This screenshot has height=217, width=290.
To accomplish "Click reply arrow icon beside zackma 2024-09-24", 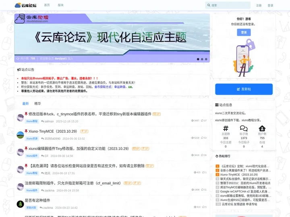I will (42, 190).
